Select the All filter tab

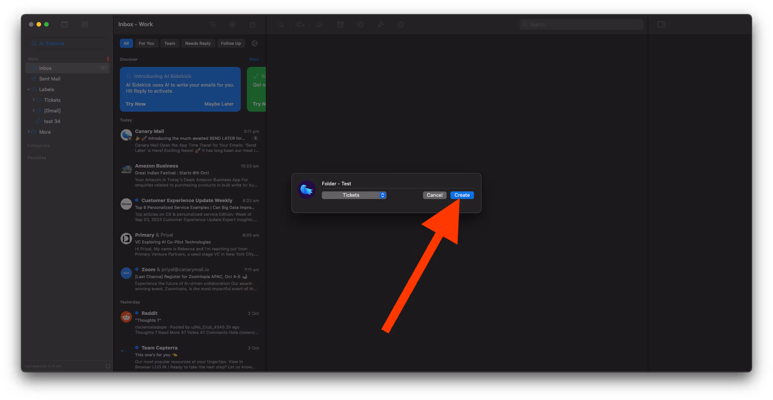click(126, 43)
